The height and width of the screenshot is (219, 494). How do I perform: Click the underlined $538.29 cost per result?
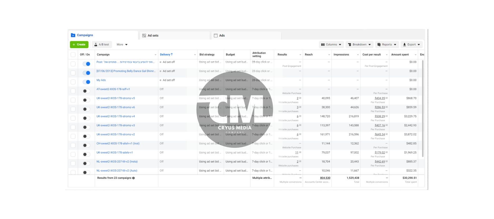[x=380, y=116]
